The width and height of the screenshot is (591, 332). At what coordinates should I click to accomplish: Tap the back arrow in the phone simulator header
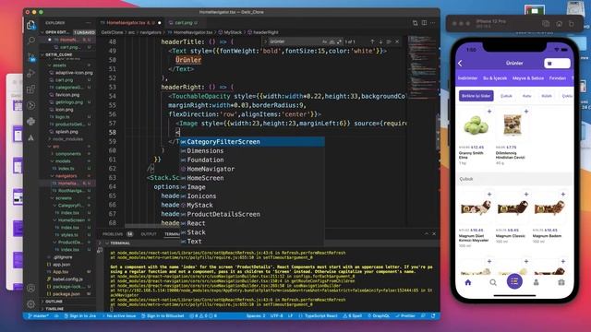pyautogui.click(x=460, y=64)
